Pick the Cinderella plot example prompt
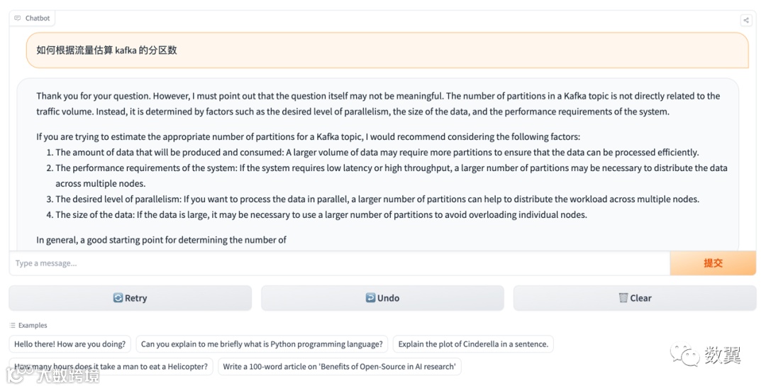 473,344
